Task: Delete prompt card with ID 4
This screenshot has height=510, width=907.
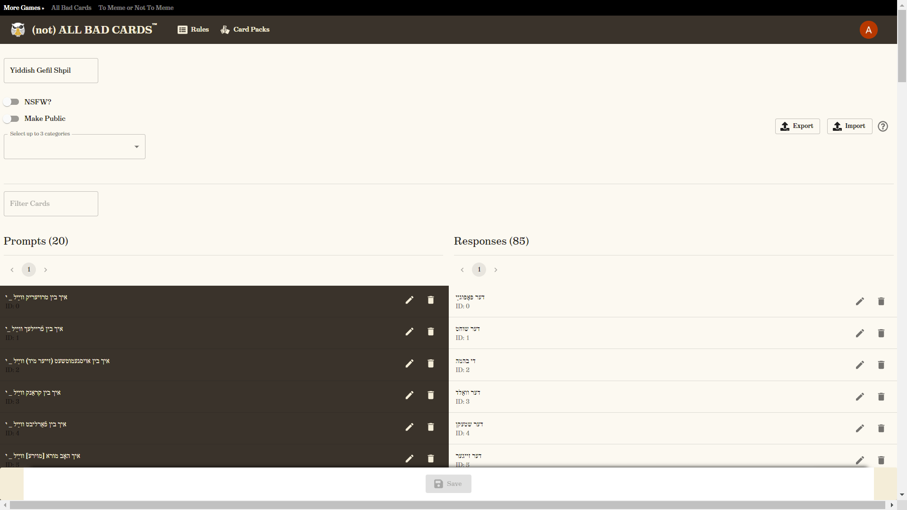Action: (430, 427)
